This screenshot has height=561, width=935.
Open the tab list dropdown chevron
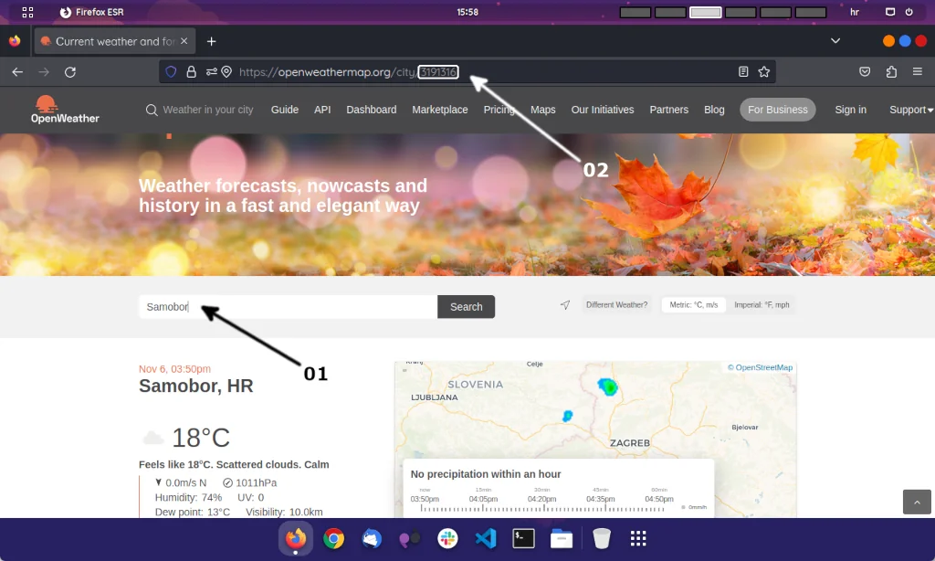click(x=835, y=40)
